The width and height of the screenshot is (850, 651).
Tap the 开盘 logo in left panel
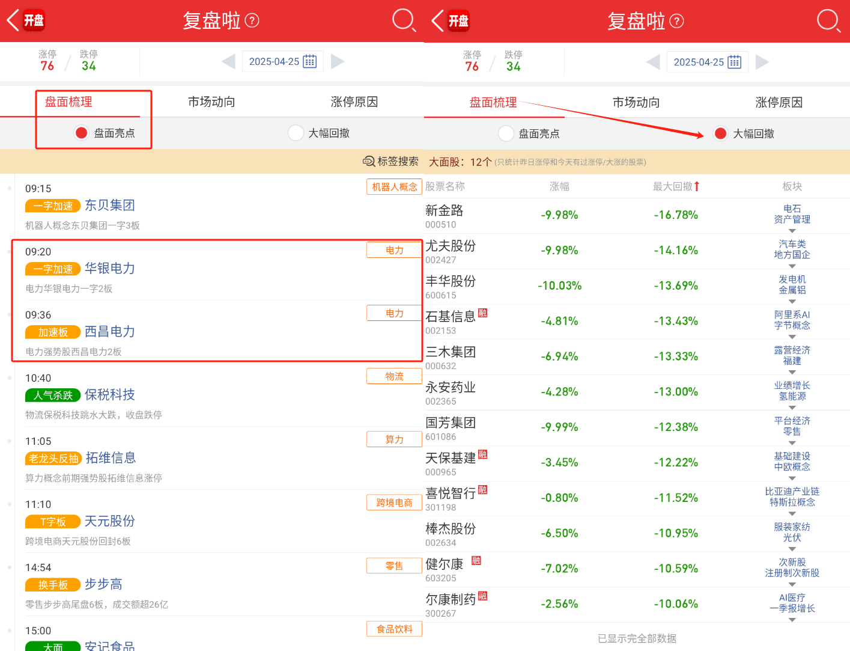(34, 20)
